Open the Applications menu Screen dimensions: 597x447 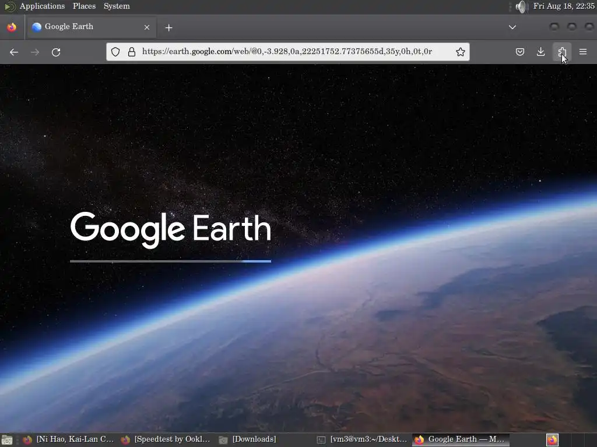pyautogui.click(x=42, y=6)
